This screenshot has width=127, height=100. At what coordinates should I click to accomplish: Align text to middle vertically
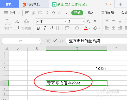click(x=113, y=21)
